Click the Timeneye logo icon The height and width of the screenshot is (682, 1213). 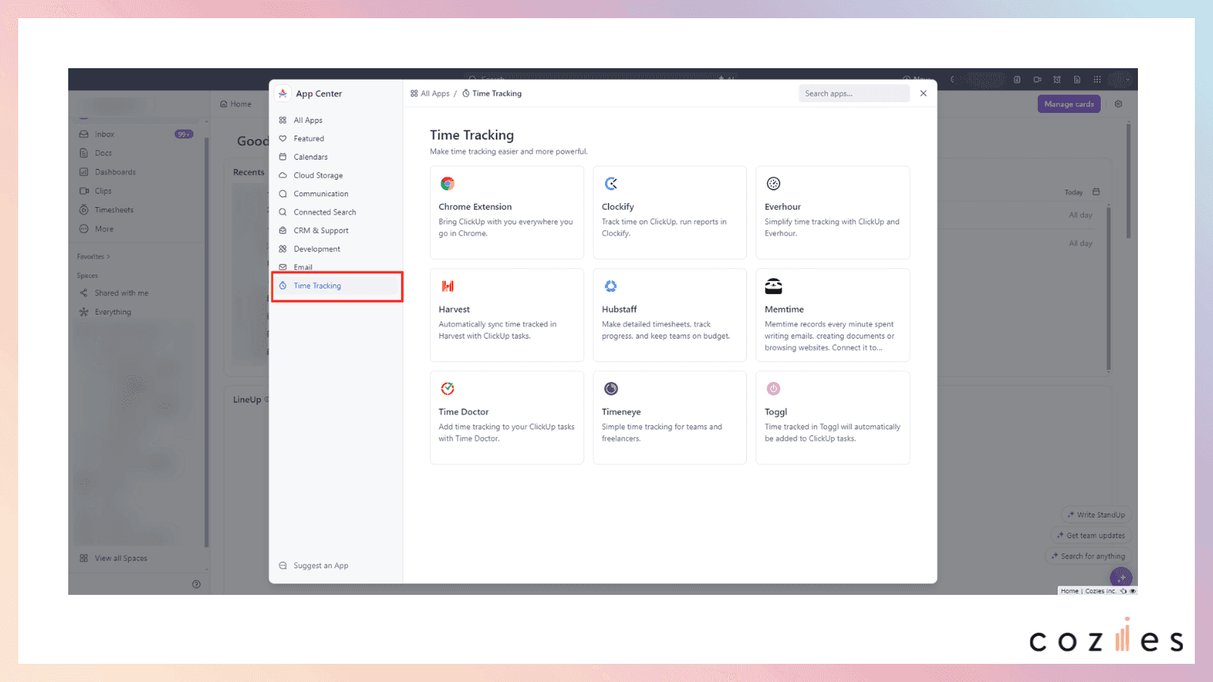(x=611, y=389)
